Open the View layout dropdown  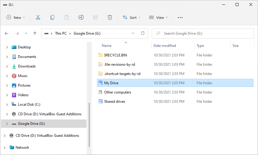click(158, 17)
